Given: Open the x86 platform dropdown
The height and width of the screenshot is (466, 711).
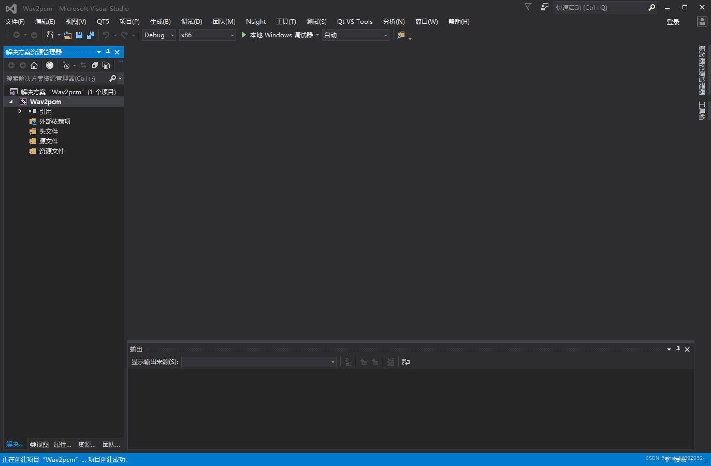Looking at the screenshot, I should 207,35.
